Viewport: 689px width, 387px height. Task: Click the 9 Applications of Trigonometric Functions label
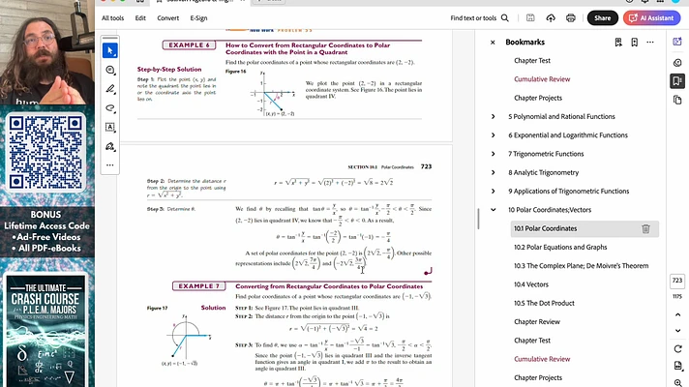pos(569,192)
